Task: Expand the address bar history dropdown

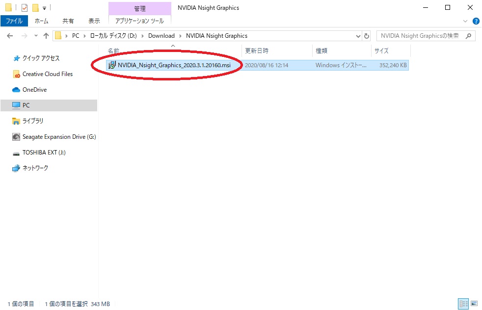Action: click(x=358, y=36)
